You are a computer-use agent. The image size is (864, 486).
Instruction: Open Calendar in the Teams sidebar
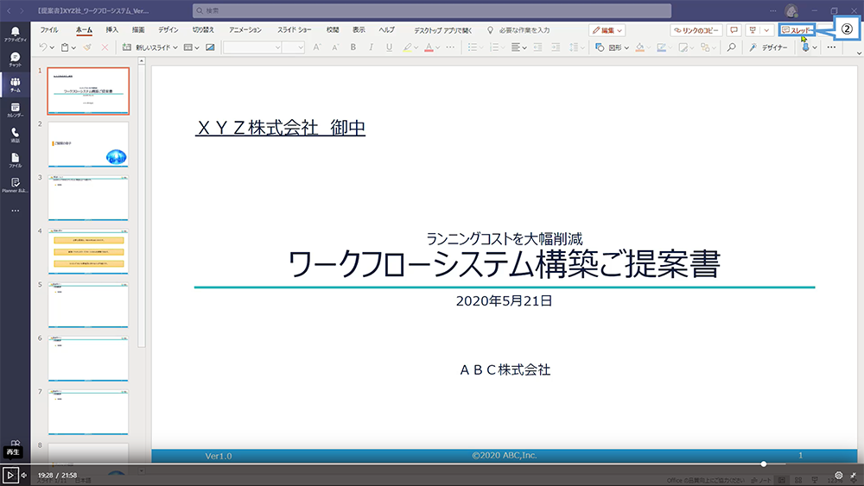point(15,110)
